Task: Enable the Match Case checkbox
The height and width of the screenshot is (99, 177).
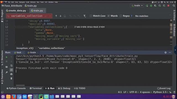Action: [x=91, y=16]
